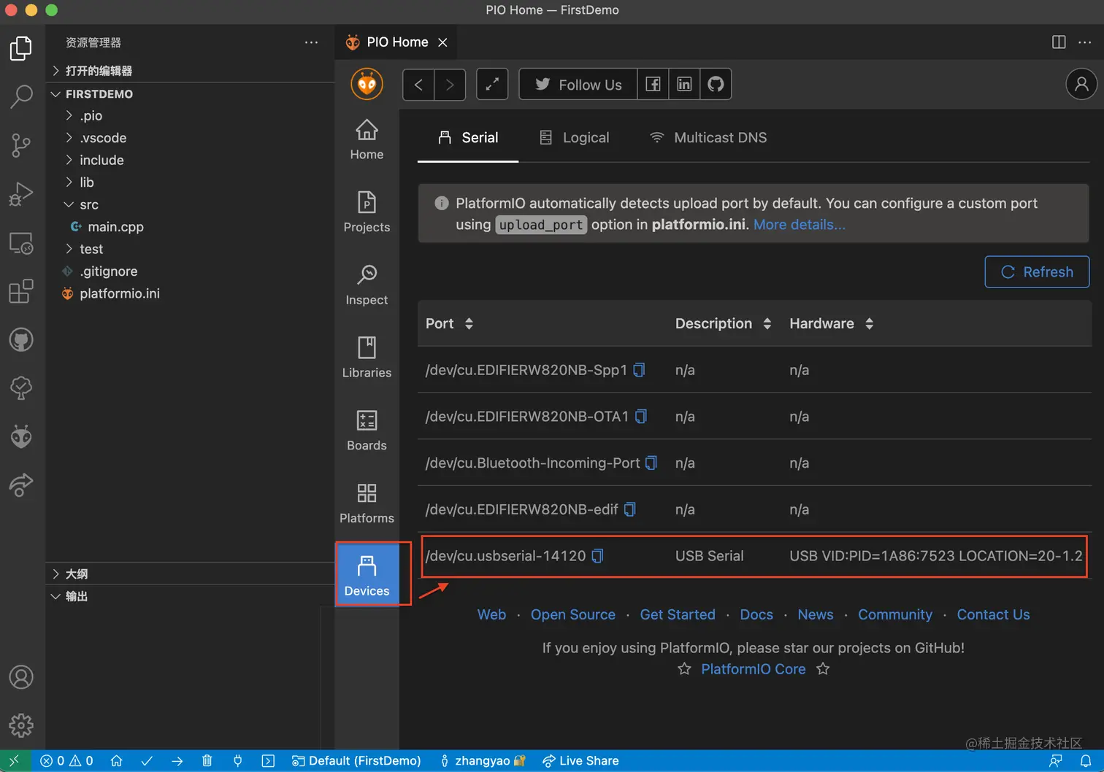
Task: Copy the /dev/cu.usbserial-14120 port path
Action: pos(597,556)
